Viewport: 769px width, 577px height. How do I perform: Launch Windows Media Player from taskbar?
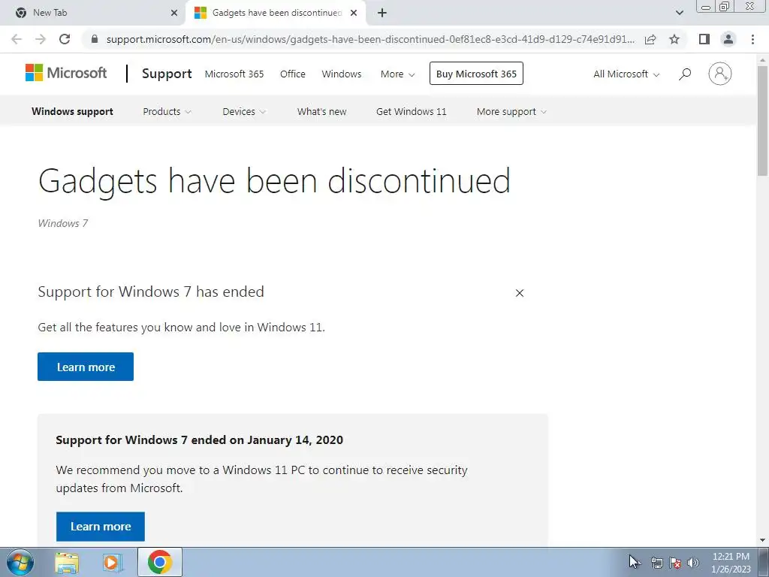pyautogui.click(x=112, y=562)
